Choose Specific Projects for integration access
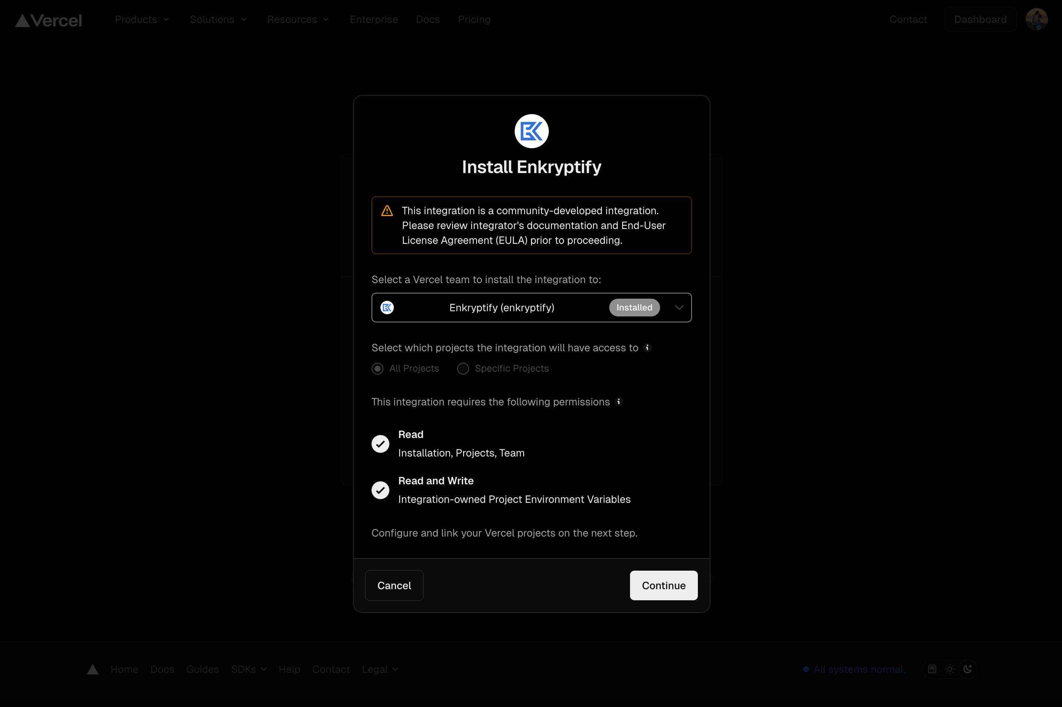The image size is (1062, 707). (x=462, y=368)
